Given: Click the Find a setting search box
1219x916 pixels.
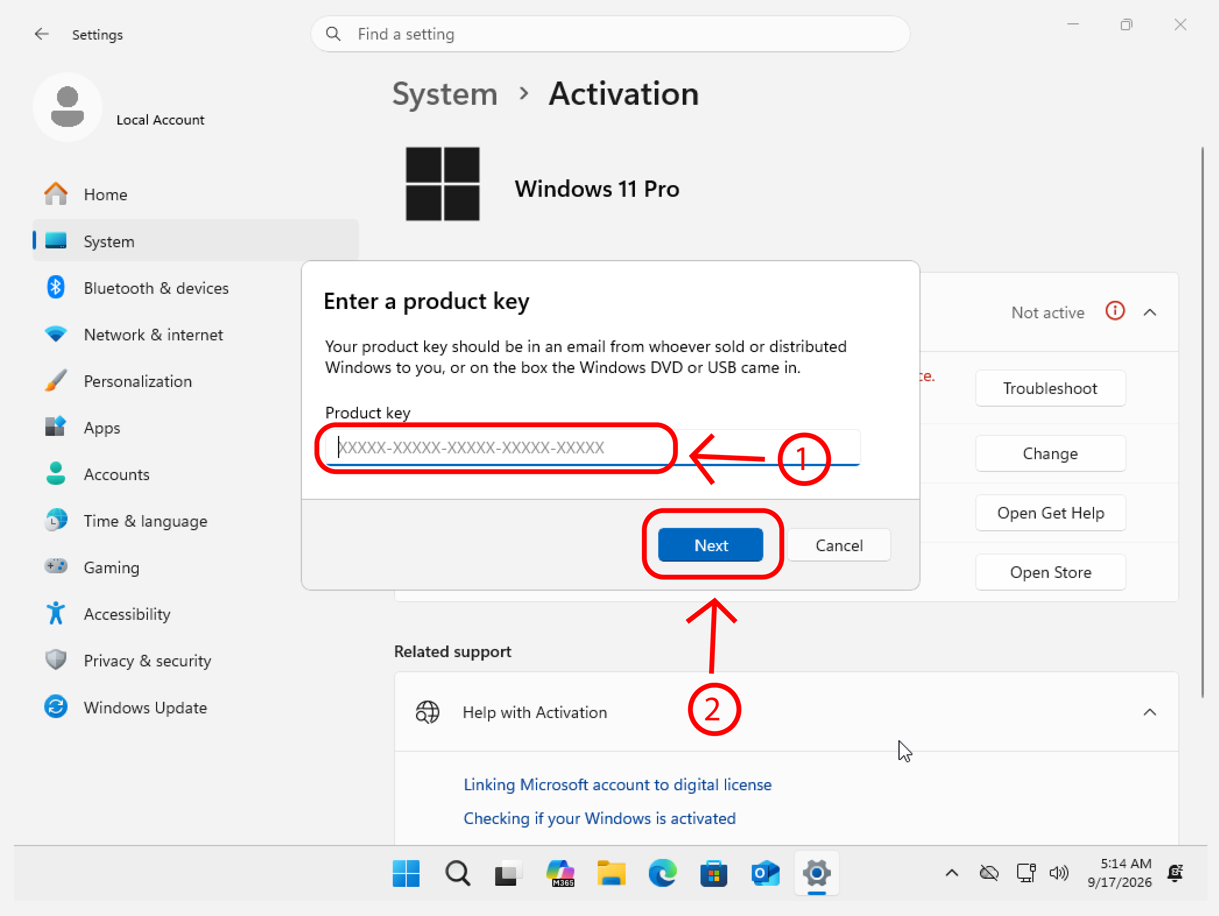Looking at the screenshot, I should pos(610,34).
